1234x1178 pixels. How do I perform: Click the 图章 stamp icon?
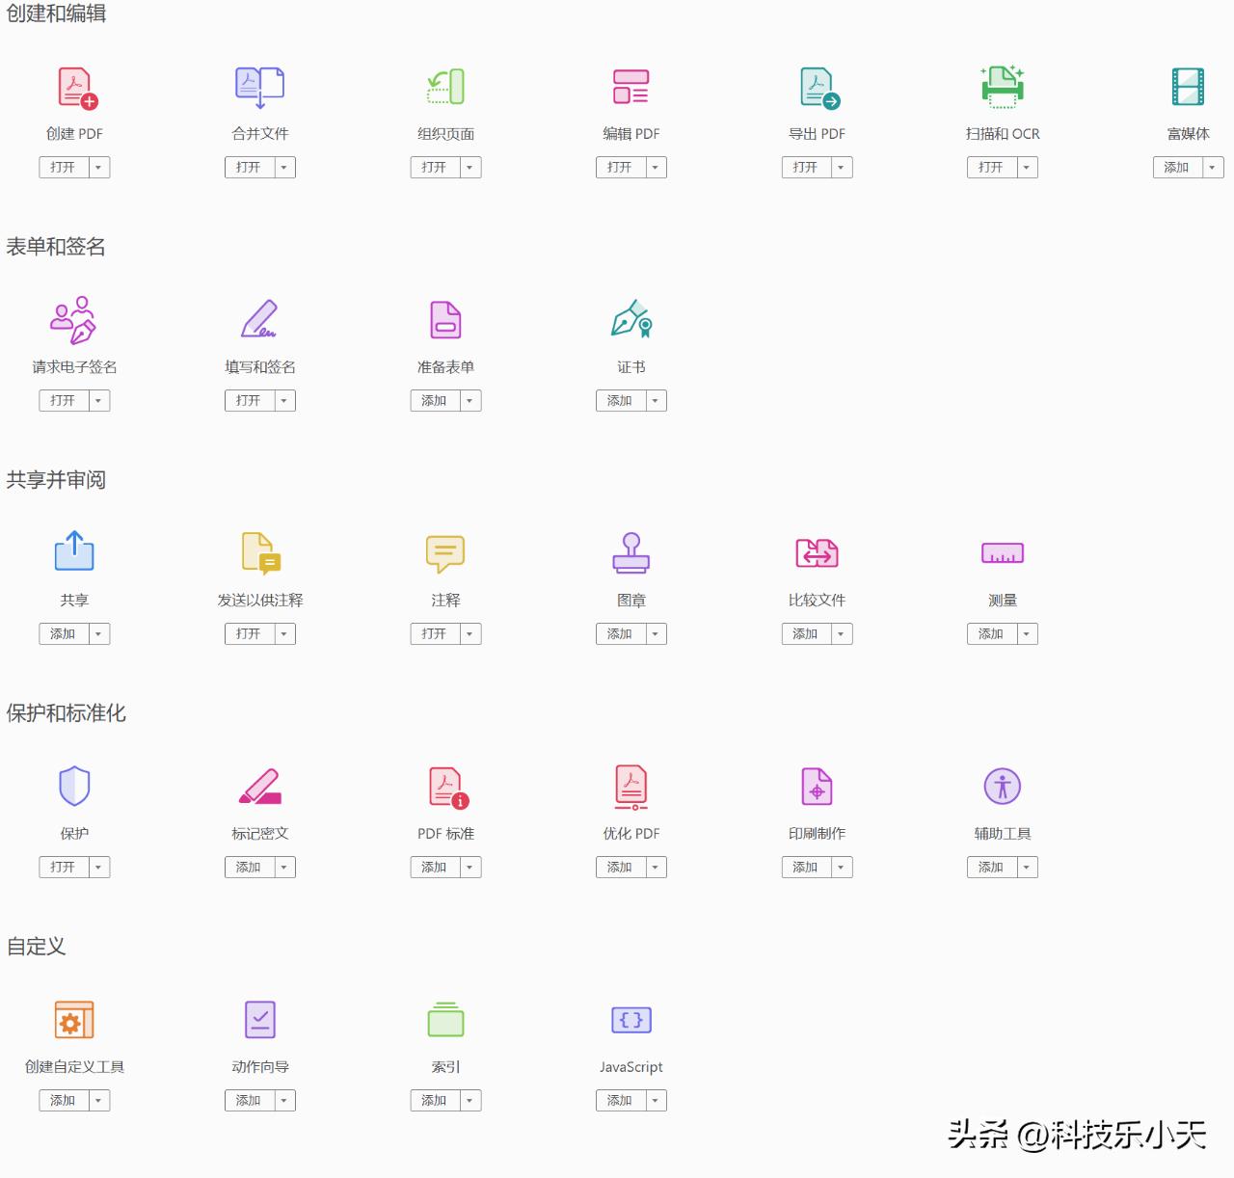click(630, 553)
